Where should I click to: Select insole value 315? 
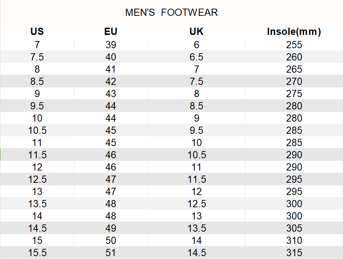tap(294, 253)
